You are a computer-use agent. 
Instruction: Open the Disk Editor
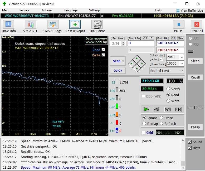[97, 24]
